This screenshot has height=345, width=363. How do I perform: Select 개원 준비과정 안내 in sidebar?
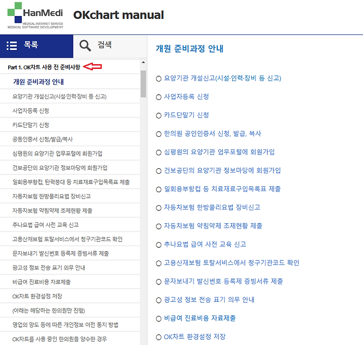click(x=38, y=82)
